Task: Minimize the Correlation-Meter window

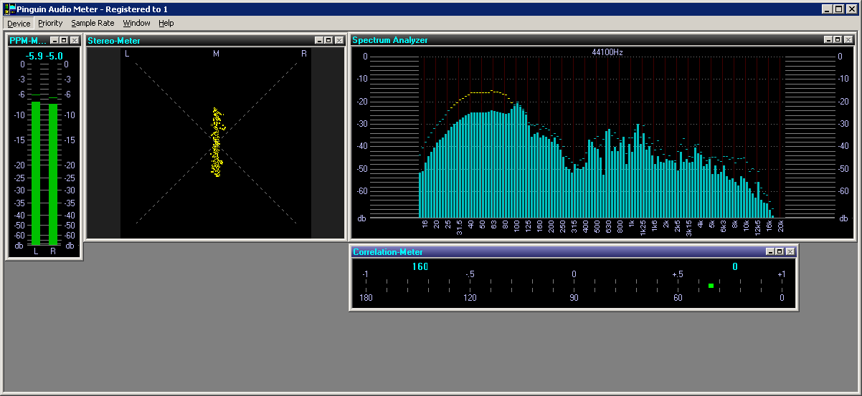Action: [x=770, y=252]
